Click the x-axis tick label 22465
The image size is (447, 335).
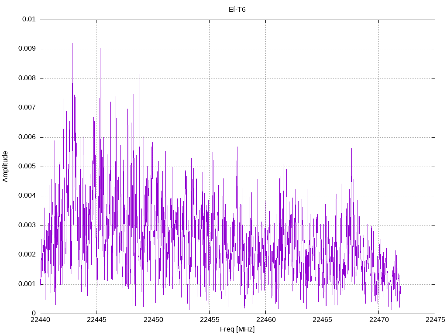pyautogui.click(x=323, y=320)
